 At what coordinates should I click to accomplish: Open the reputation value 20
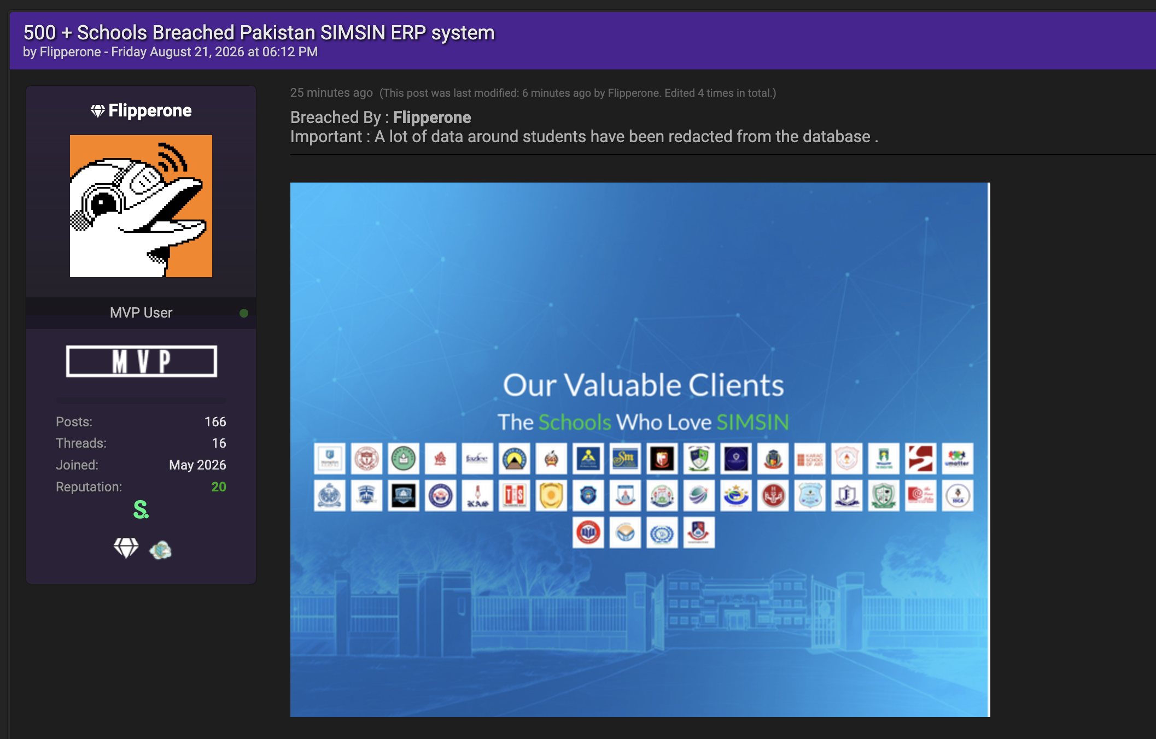(219, 486)
